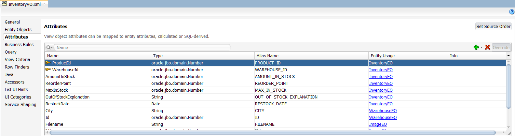Viewport: 515px width, 136px height.
Task: Click the WAREHOUSE_ID alias cell
Action: [311, 70]
